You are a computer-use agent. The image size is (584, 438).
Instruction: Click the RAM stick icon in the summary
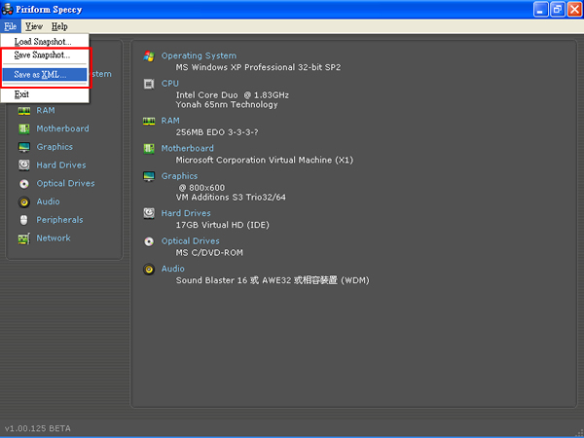coord(149,121)
